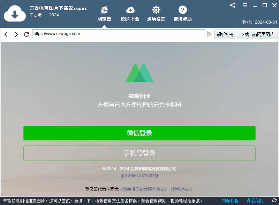Go back with the left arrow
Screen dimensions: 279x205
click(x=6, y=34)
